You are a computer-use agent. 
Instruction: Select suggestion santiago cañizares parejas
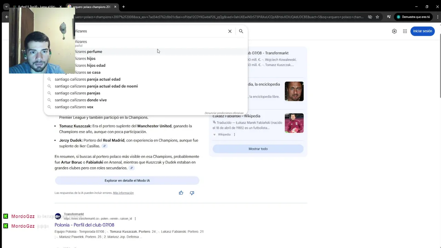pyautogui.click(x=146, y=93)
